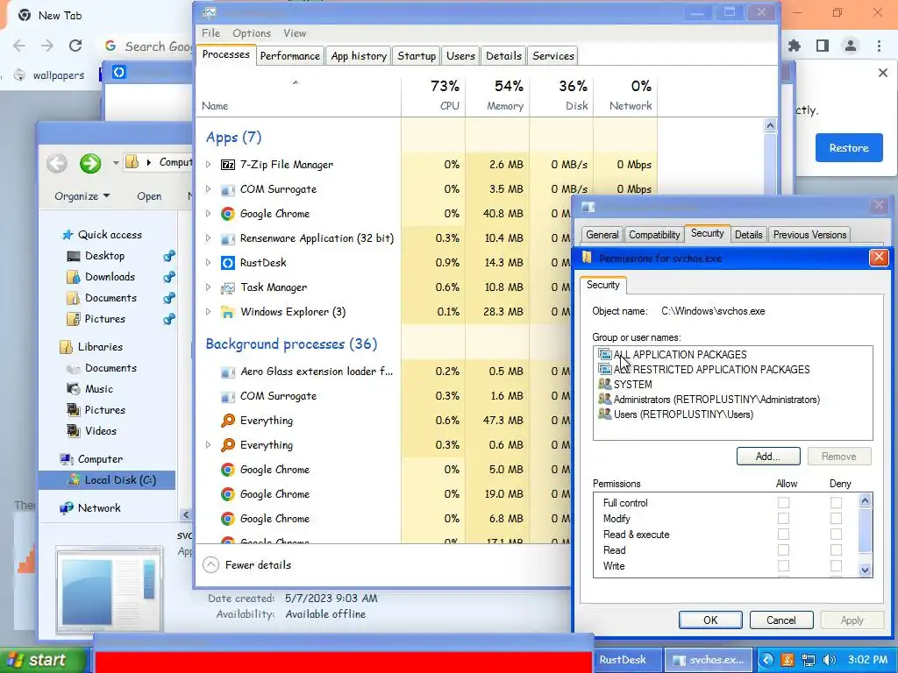This screenshot has width=898, height=673.
Task: Check Allow for Full control
Action: [783, 502]
